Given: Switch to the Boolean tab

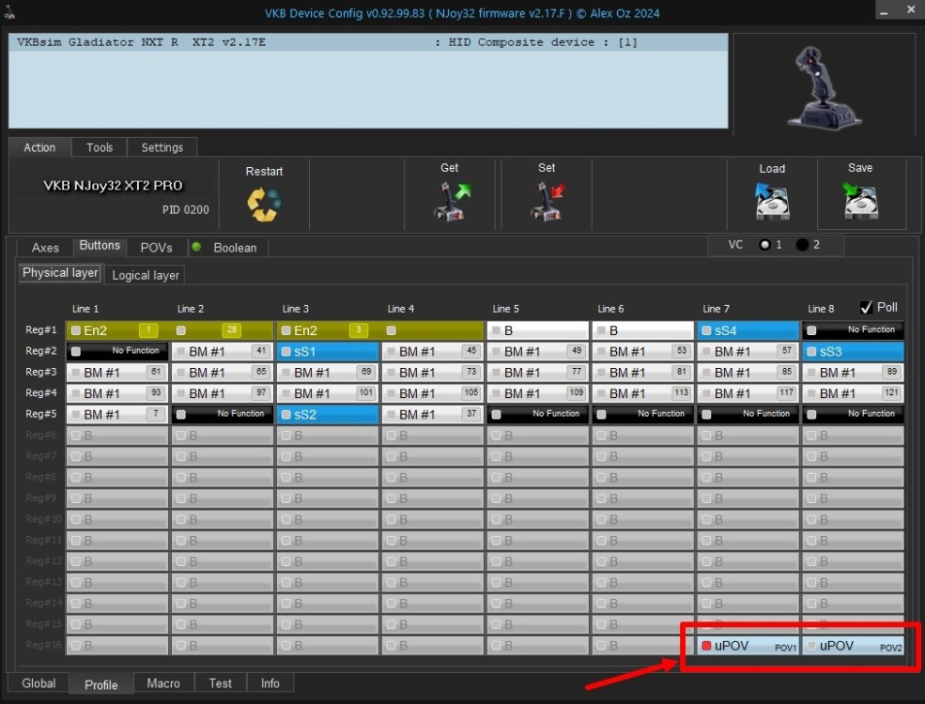Looking at the screenshot, I should click(x=235, y=248).
